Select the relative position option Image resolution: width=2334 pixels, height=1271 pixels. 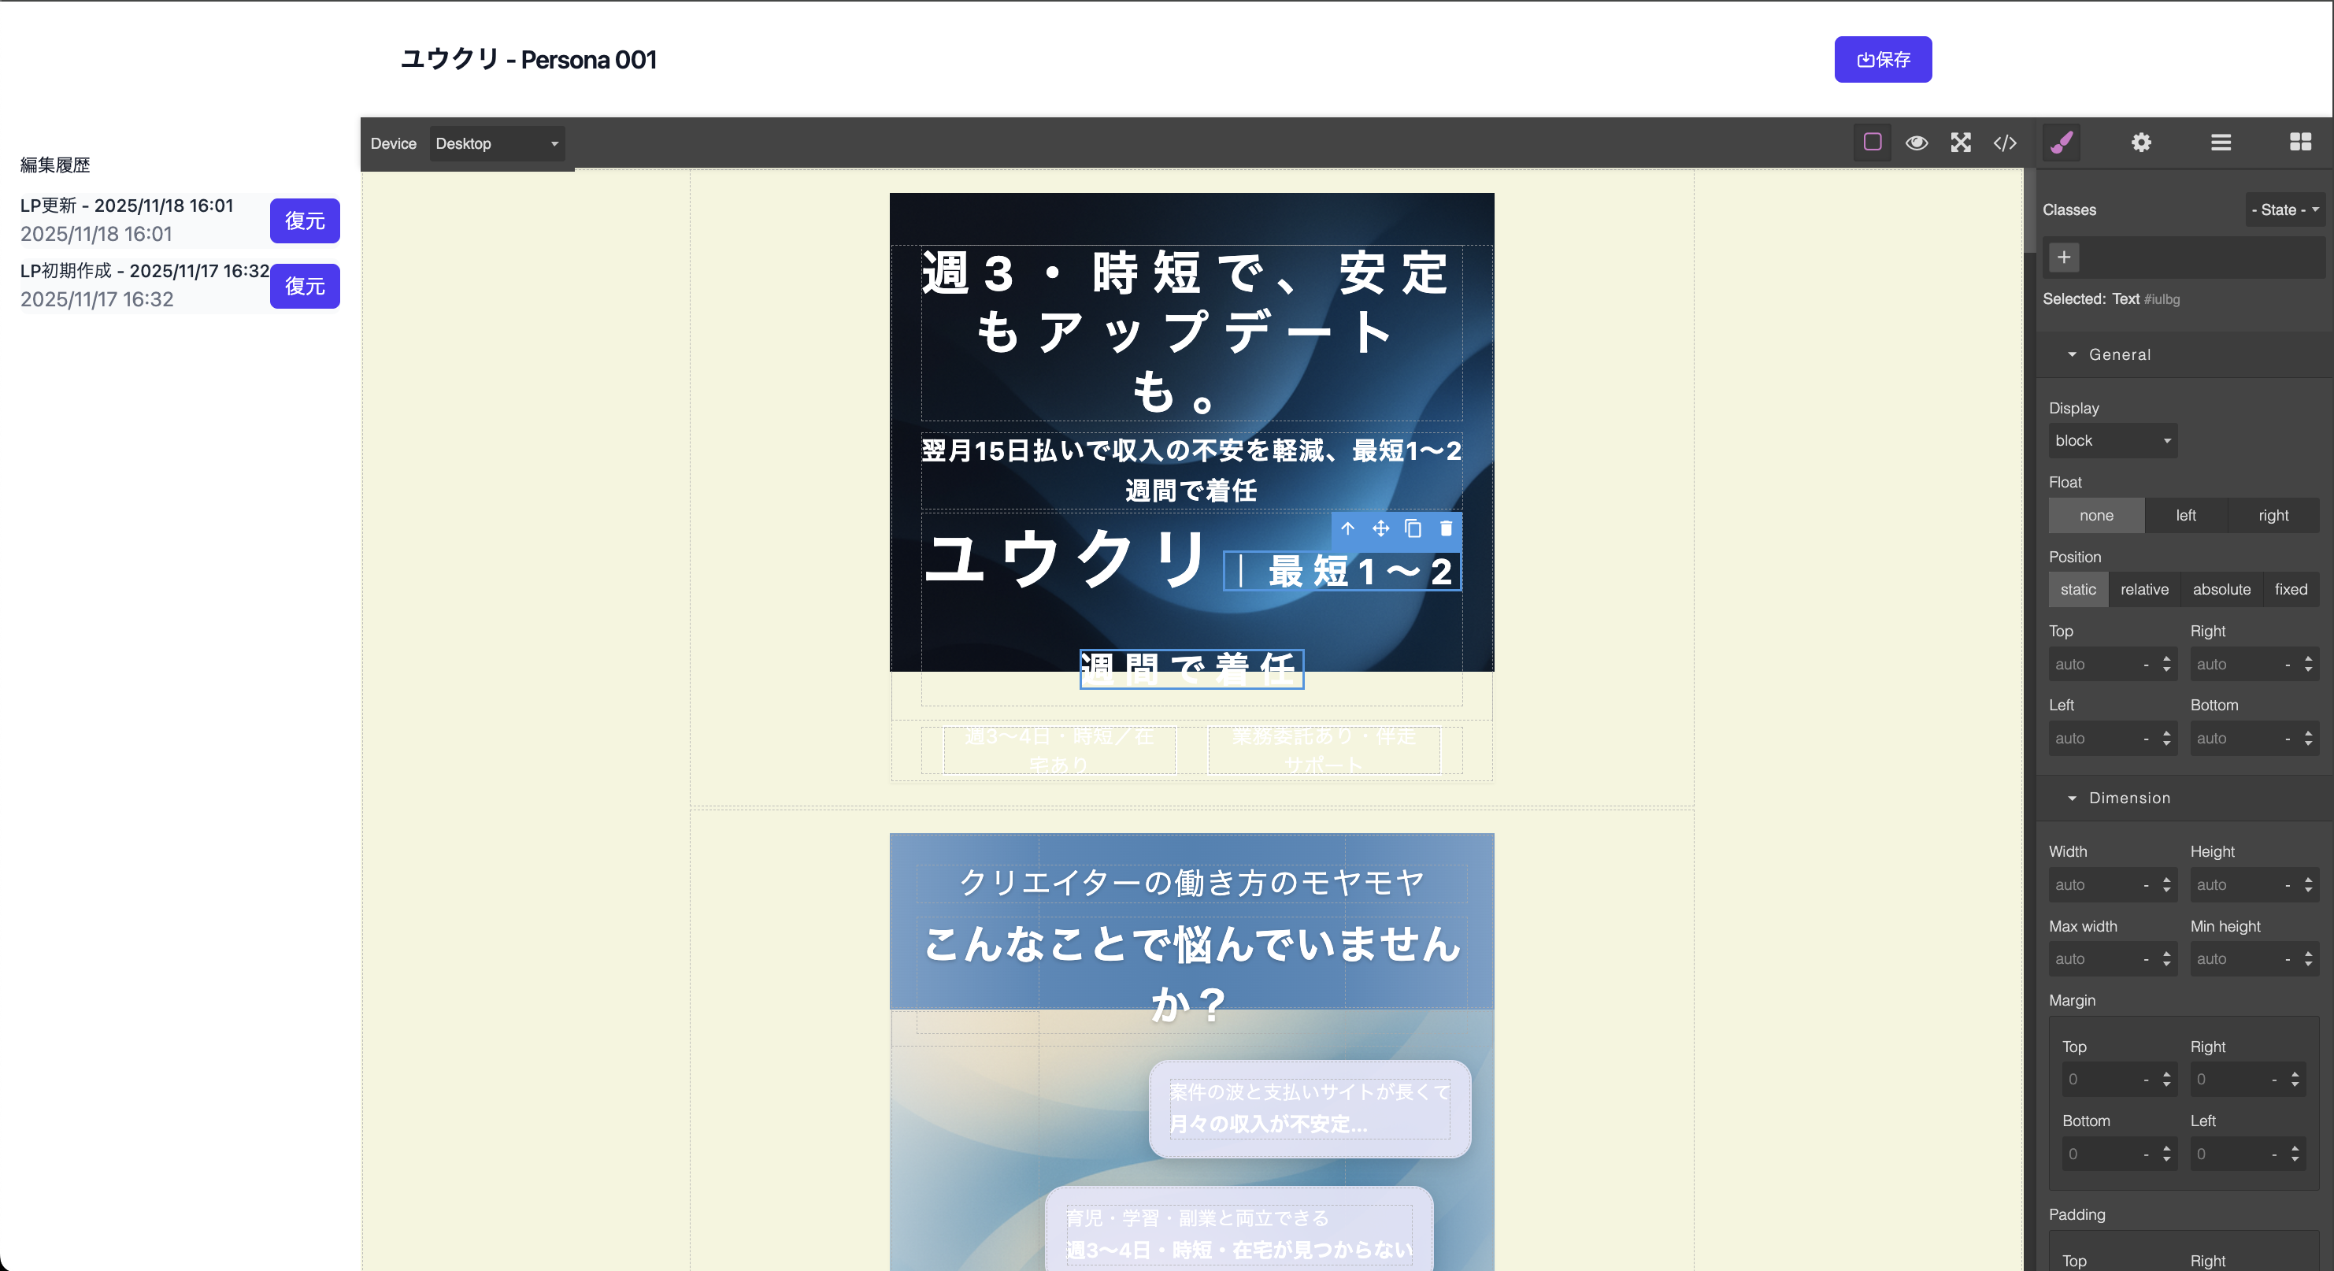click(x=2145, y=589)
